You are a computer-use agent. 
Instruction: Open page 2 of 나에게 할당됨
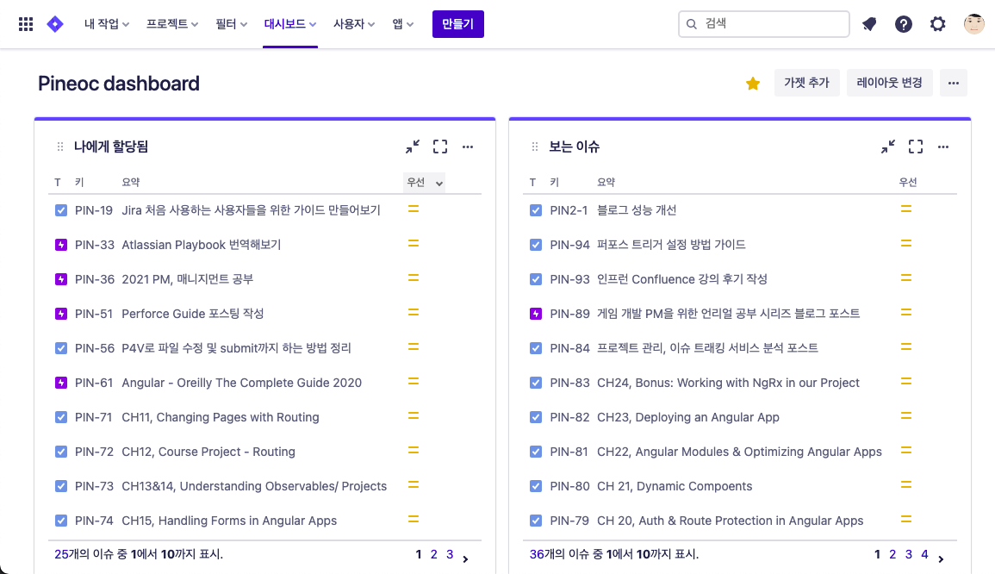coord(434,554)
